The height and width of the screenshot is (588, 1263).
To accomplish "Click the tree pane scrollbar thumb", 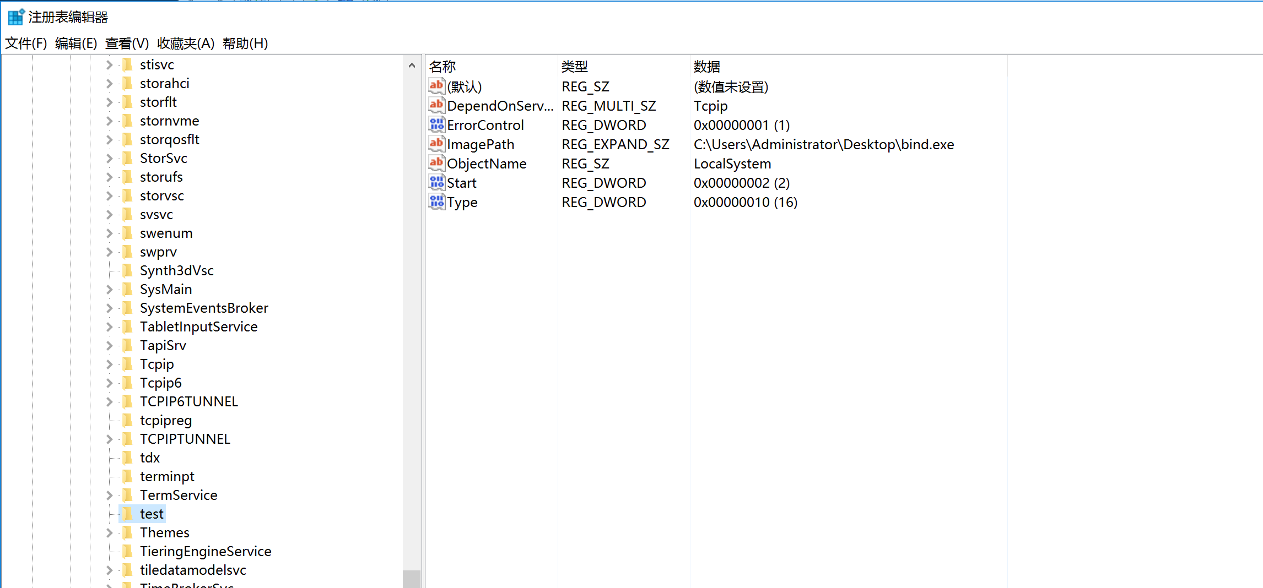I will [412, 579].
